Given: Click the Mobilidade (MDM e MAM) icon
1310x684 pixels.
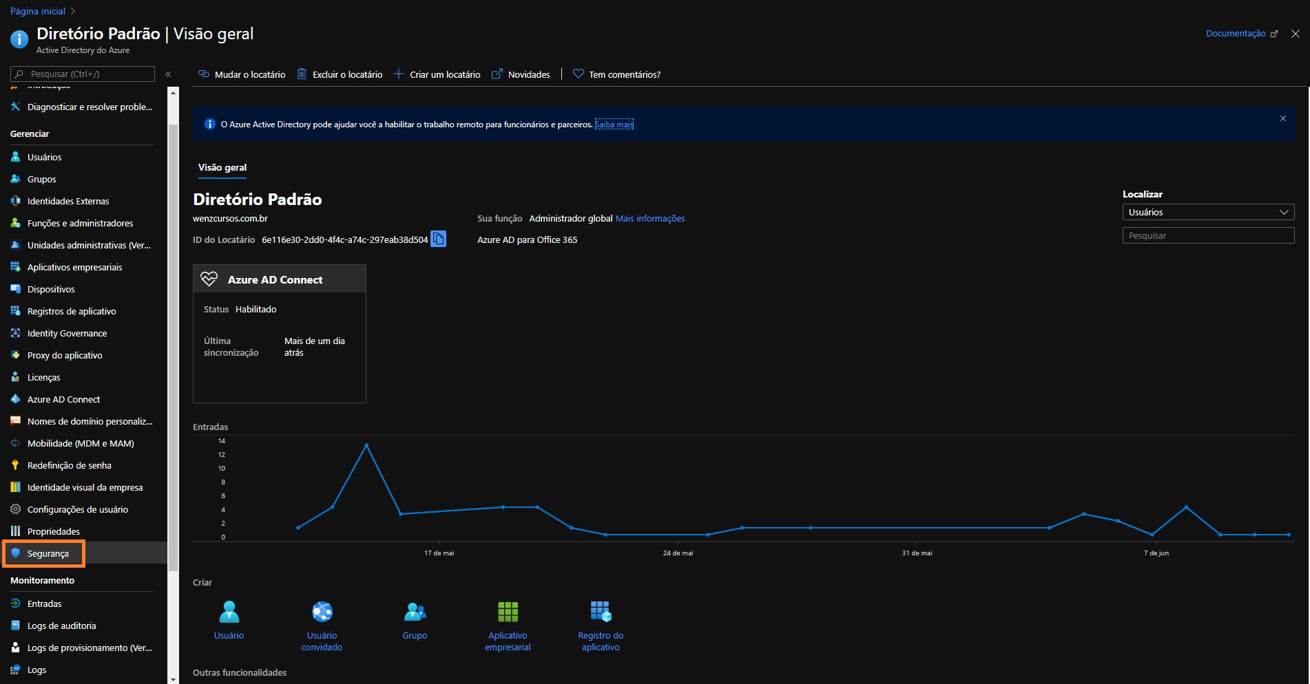Looking at the screenshot, I should click(15, 443).
